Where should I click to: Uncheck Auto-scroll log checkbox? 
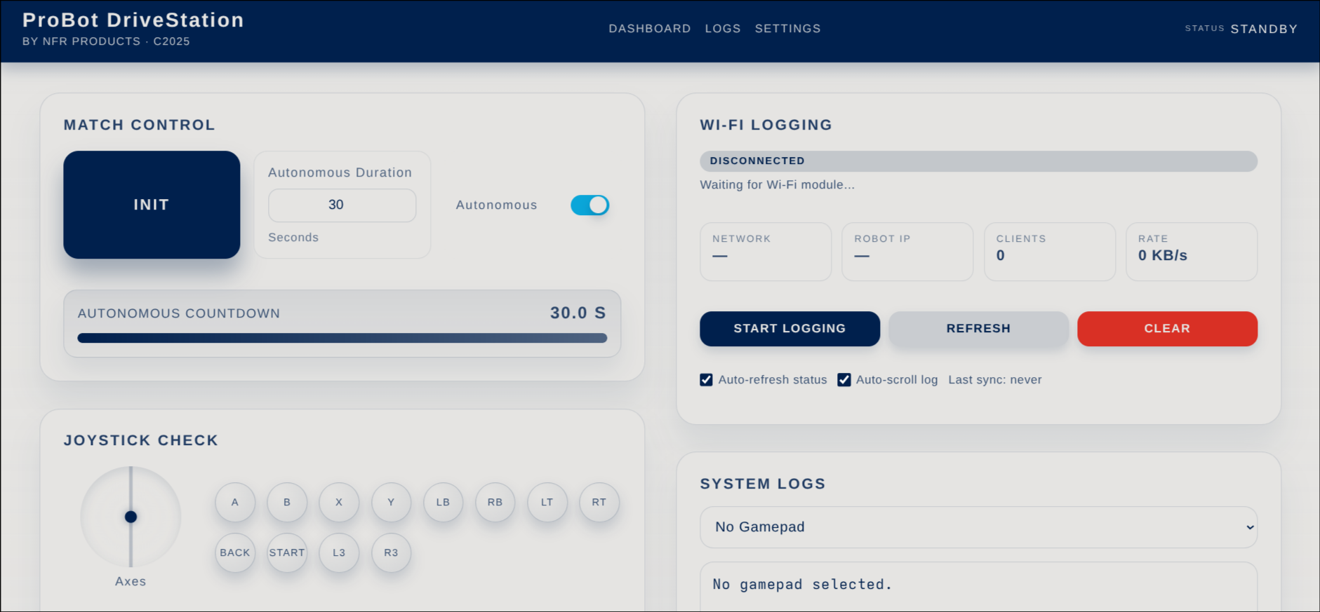click(x=844, y=380)
